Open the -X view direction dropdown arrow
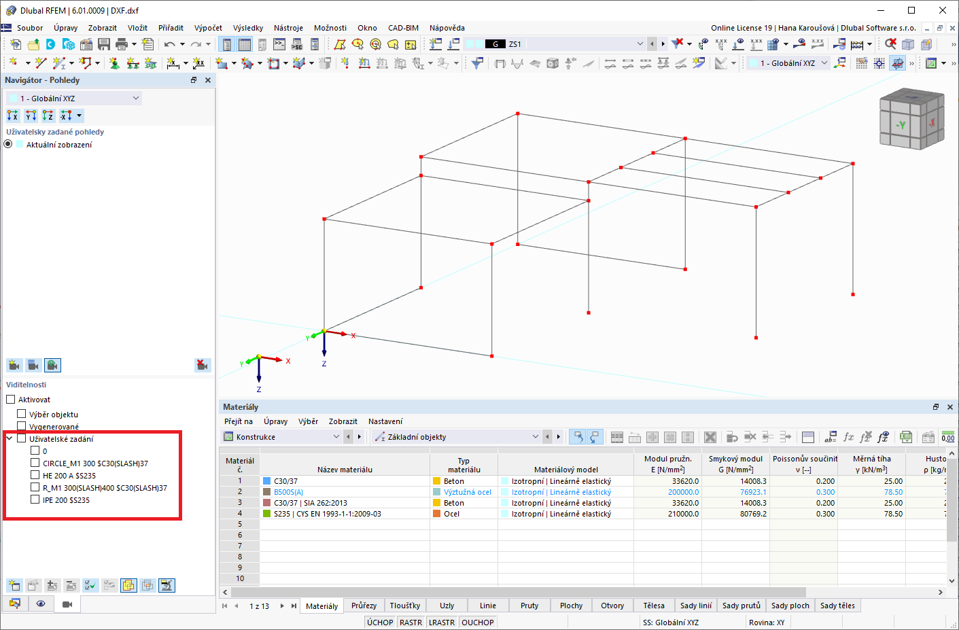 pos(79,116)
